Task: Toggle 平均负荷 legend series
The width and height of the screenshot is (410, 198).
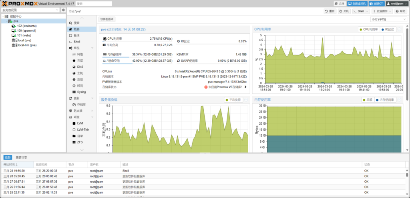Action: click(x=234, y=100)
